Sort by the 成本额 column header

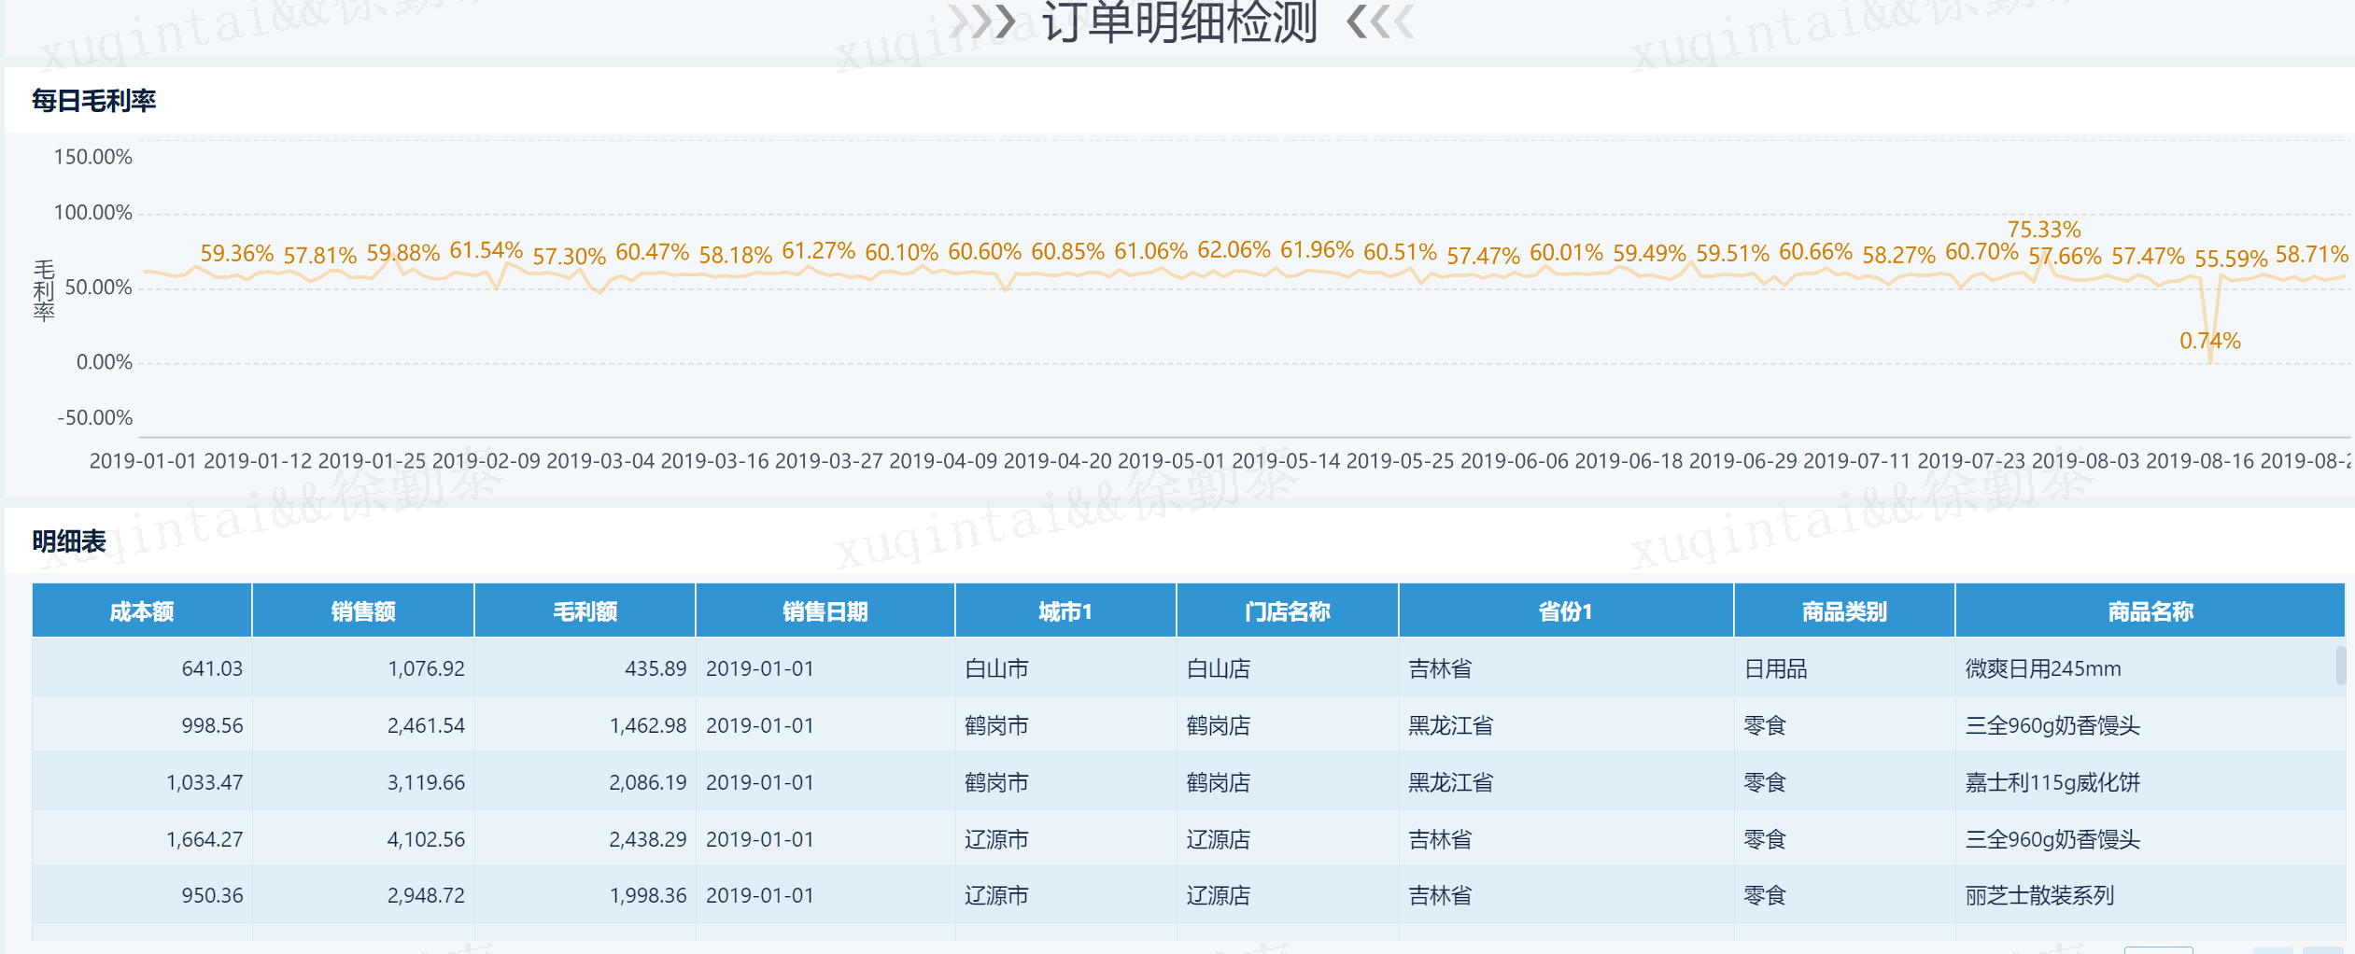click(x=142, y=611)
